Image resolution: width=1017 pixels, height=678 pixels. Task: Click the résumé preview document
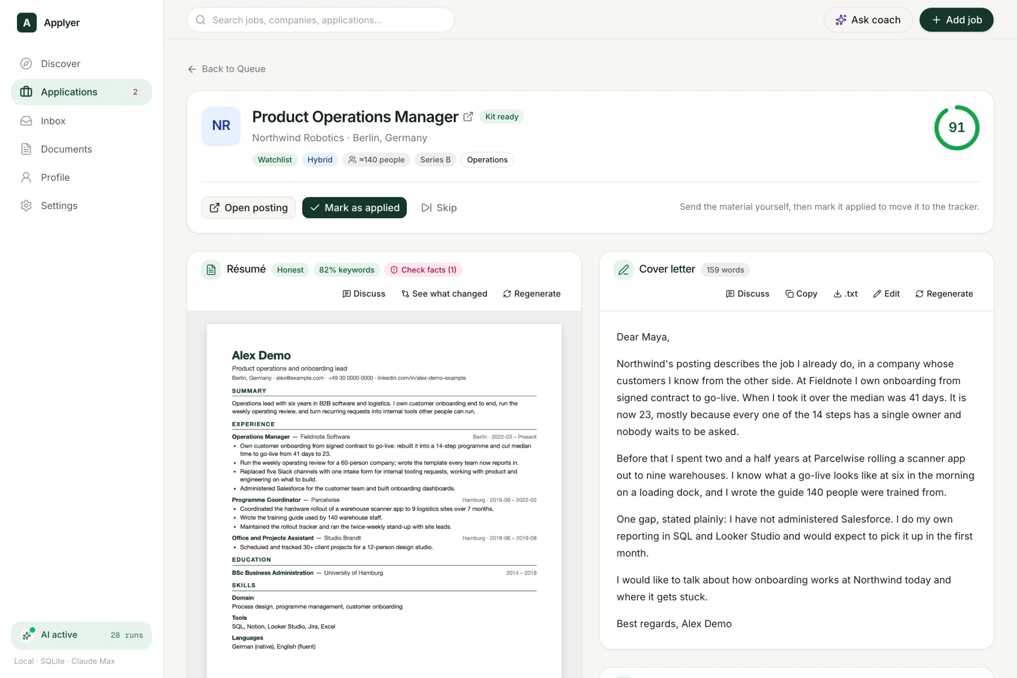[384, 501]
